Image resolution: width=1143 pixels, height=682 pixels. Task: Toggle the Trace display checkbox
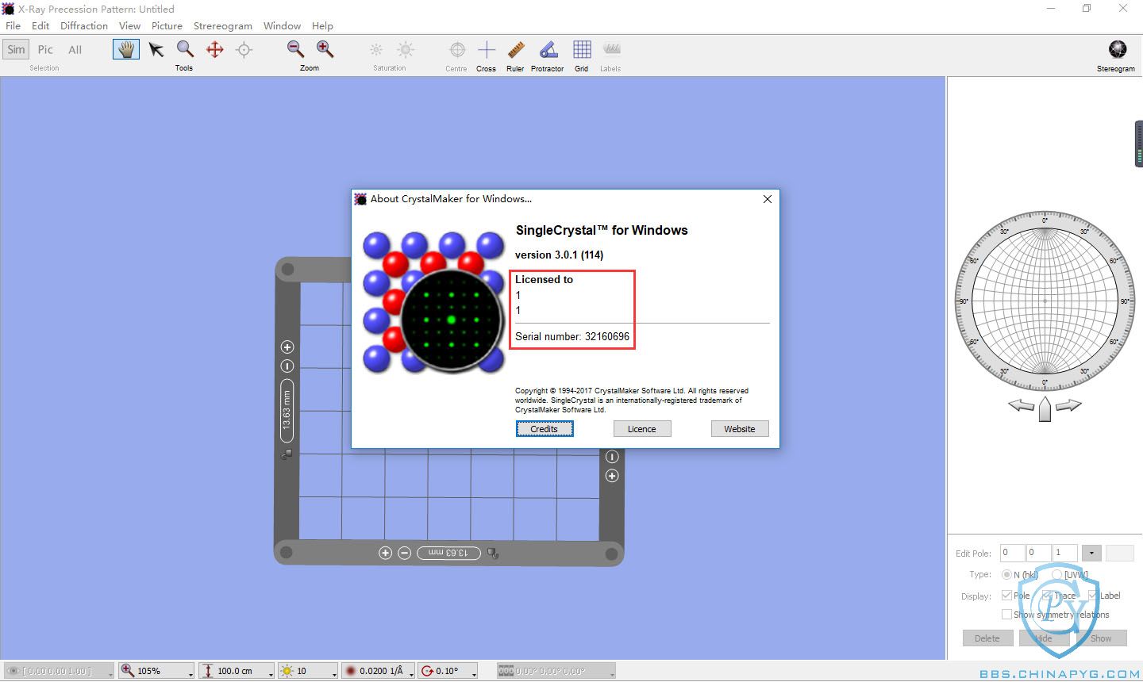[1047, 595]
